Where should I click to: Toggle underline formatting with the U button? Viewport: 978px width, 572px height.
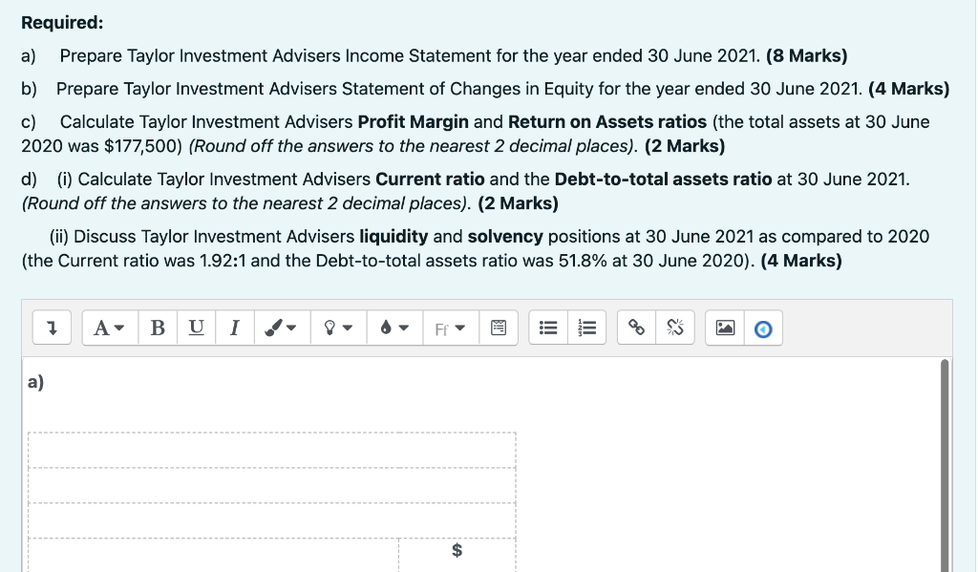(x=197, y=328)
